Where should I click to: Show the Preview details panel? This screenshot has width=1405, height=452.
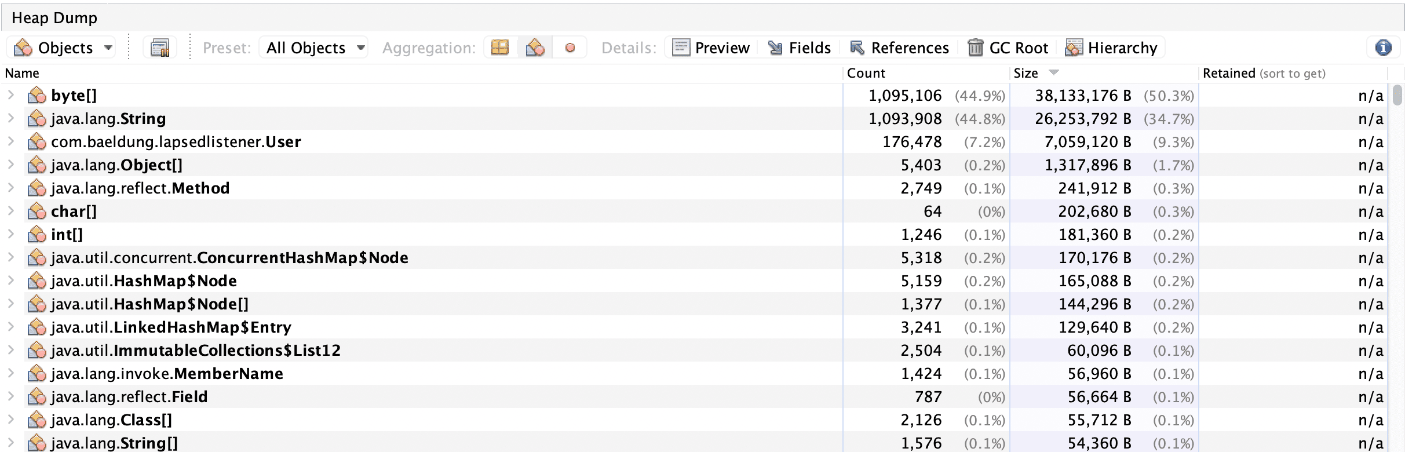pyautogui.click(x=711, y=48)
